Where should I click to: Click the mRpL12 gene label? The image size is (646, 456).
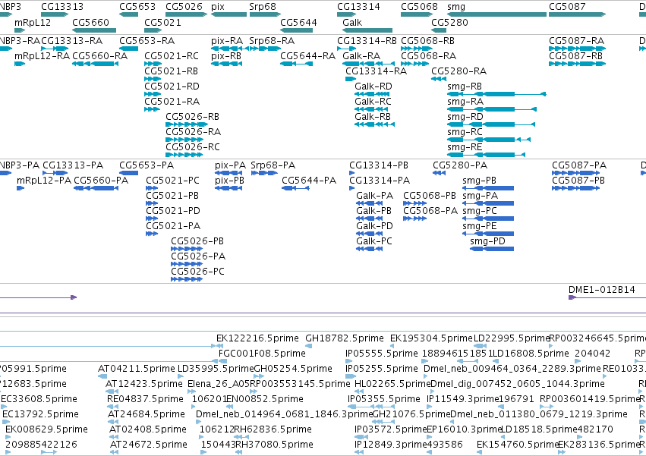(x=33, y=22)
